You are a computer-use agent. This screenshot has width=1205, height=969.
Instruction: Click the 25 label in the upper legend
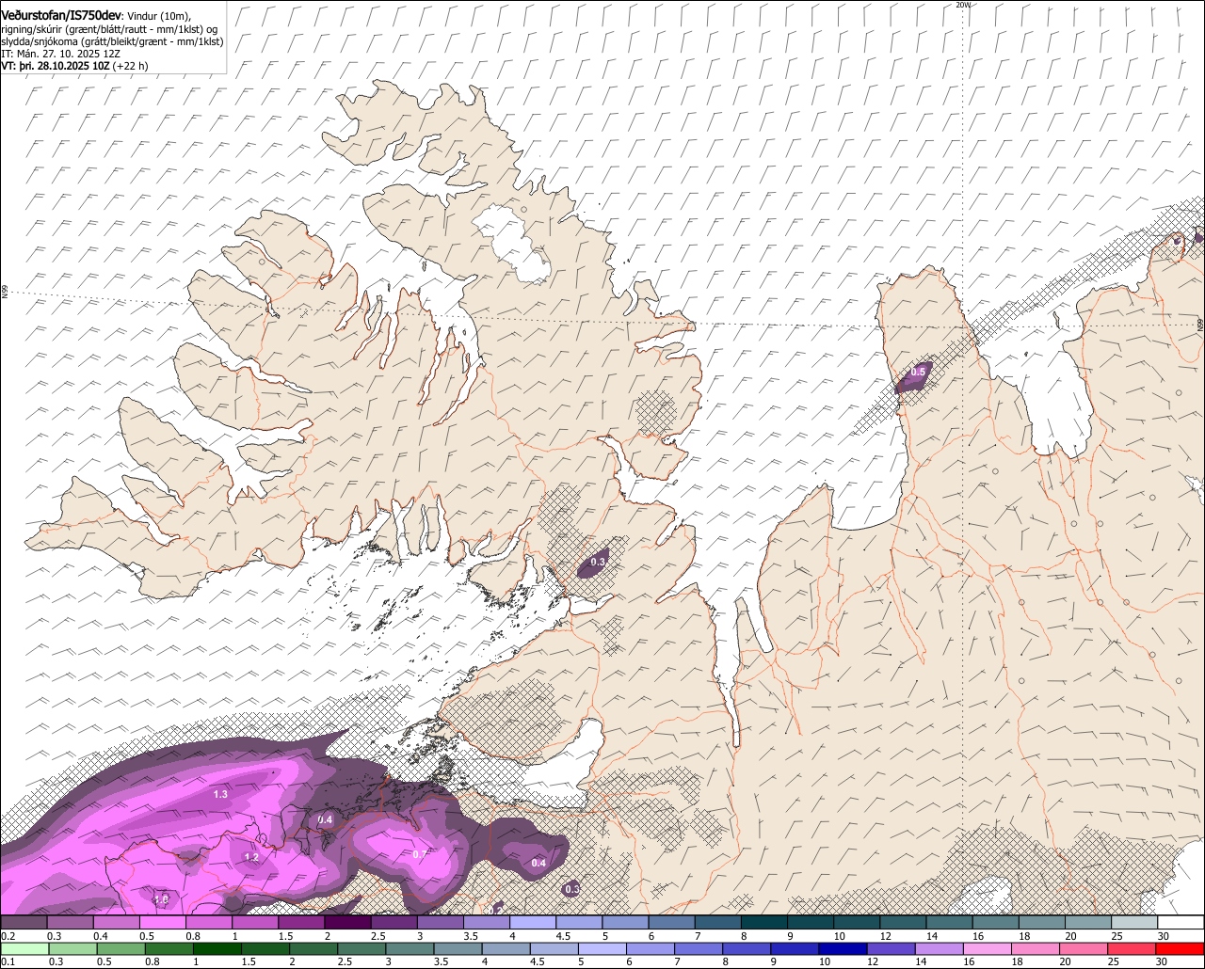(x=1117, y=936)
